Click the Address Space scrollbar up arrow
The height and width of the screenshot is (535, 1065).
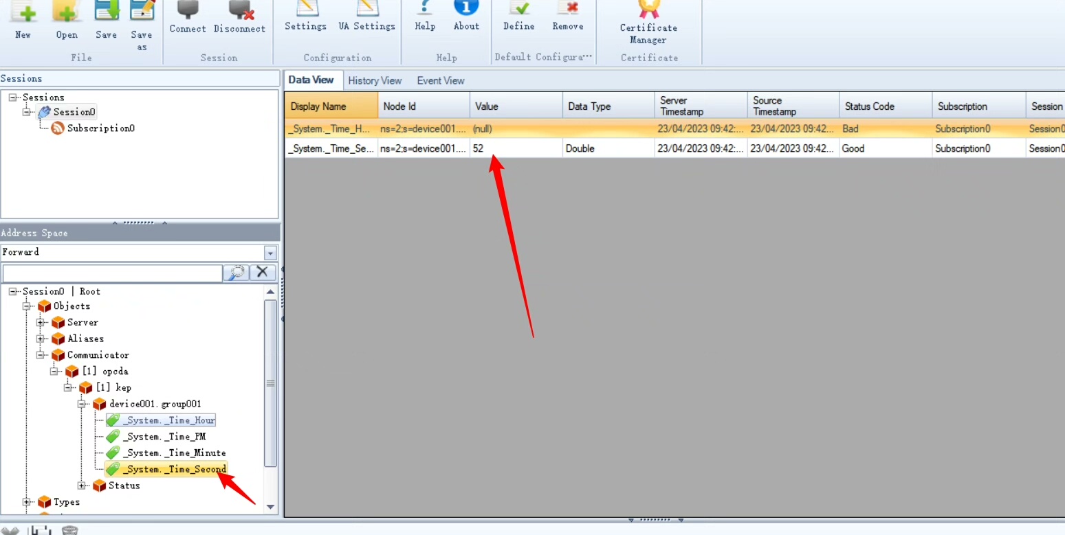pos(270,291)
